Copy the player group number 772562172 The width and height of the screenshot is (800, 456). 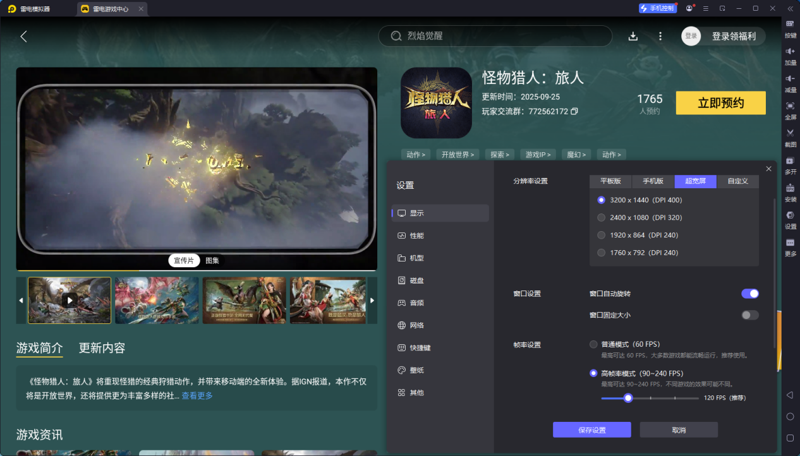click(x=574, y=112)
